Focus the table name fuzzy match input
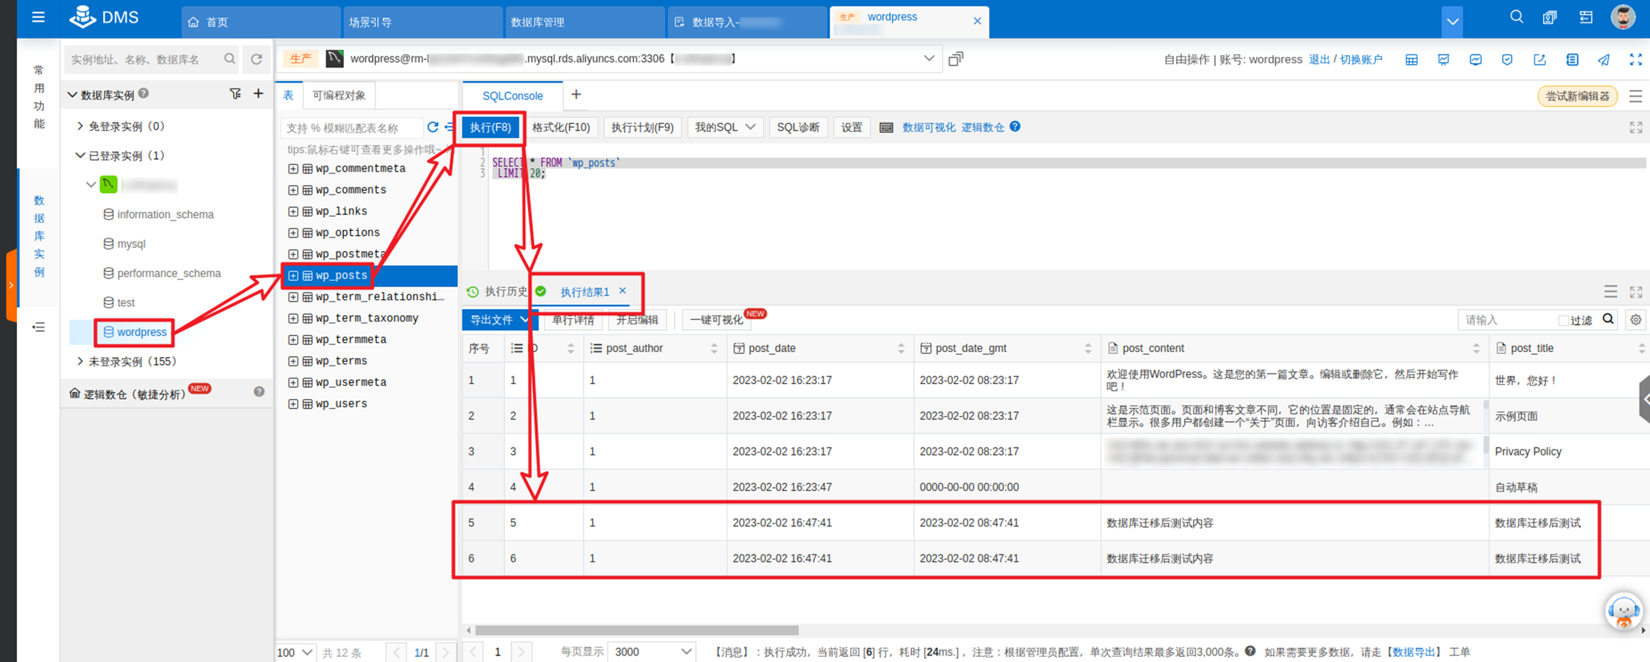The image size is (1650, 662). 351,128
